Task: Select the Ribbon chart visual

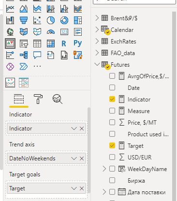Action: [78, 9]
